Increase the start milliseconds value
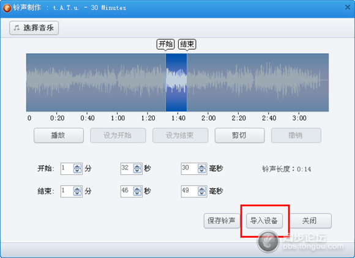Viewport: 355px width, 258px height. coord(202,166)
